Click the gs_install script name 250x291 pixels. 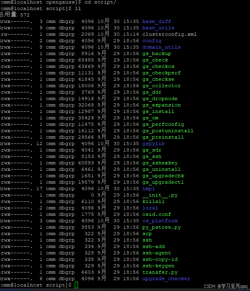click(158, 111)
